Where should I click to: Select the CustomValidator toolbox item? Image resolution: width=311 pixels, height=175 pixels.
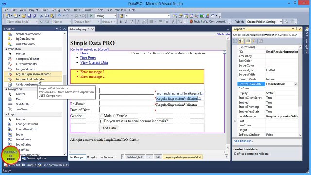pyautogui.click(x=27, y=64)
